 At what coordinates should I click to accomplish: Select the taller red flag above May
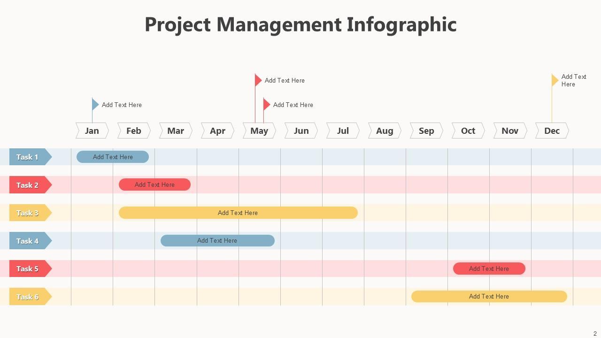pyautogui.click(x=258, y=80)
